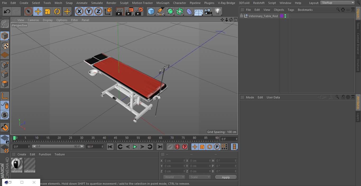Render to Picture Viewer
361x186 pixels.
[x=129, y=12]
